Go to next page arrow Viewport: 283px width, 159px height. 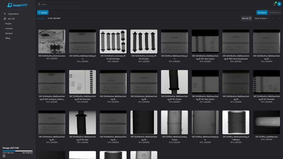tap(279, 18)
